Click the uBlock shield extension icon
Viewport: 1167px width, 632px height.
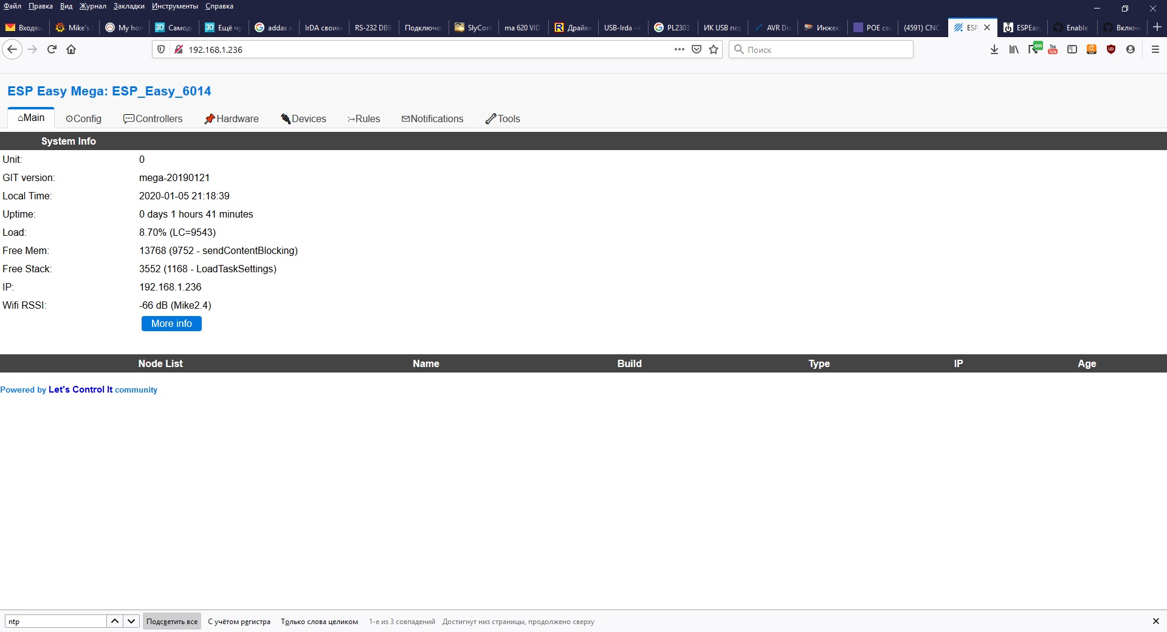(x=1111, y=49)
